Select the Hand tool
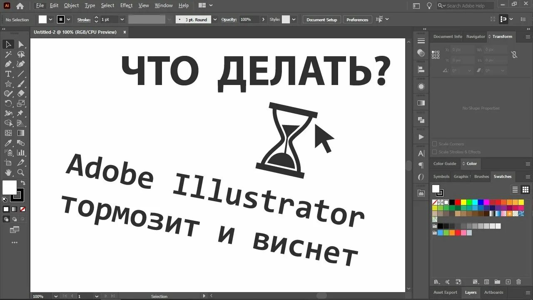The image size is (533, 300). pyautogui.click(x=8, y=172)
